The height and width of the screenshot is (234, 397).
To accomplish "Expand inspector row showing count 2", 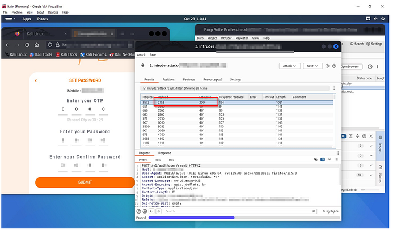I will [x=371, y=146].
